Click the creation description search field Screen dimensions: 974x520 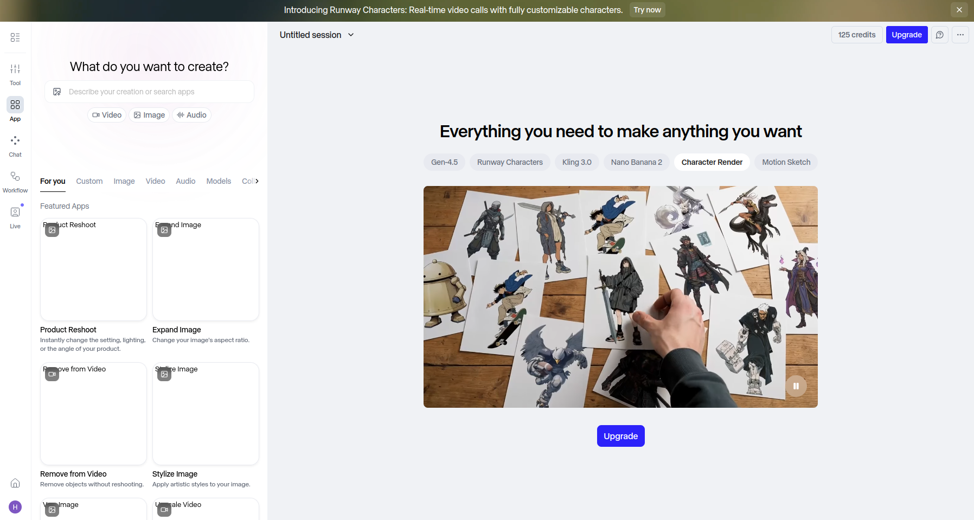[157, 92]
